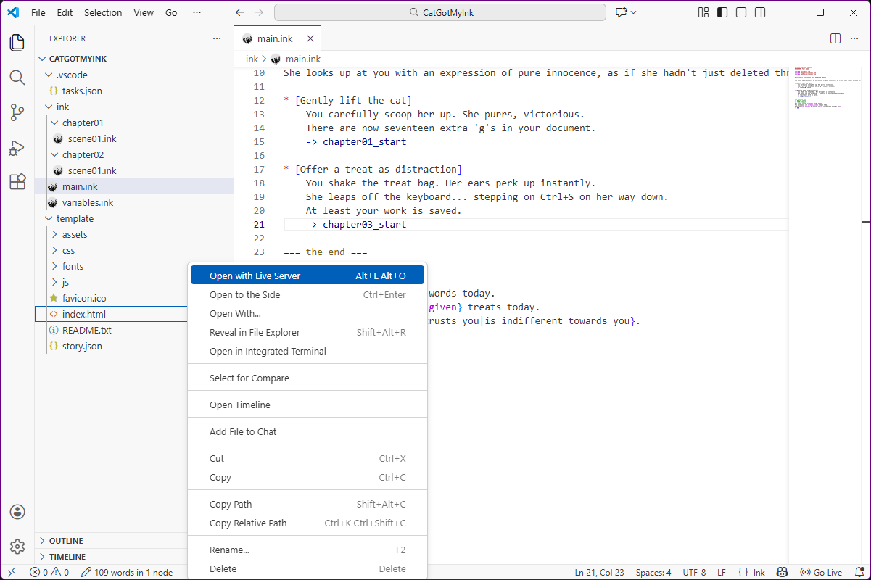Split the editor using the split icon
Screen dimensions: 871x580
point(835,38)
